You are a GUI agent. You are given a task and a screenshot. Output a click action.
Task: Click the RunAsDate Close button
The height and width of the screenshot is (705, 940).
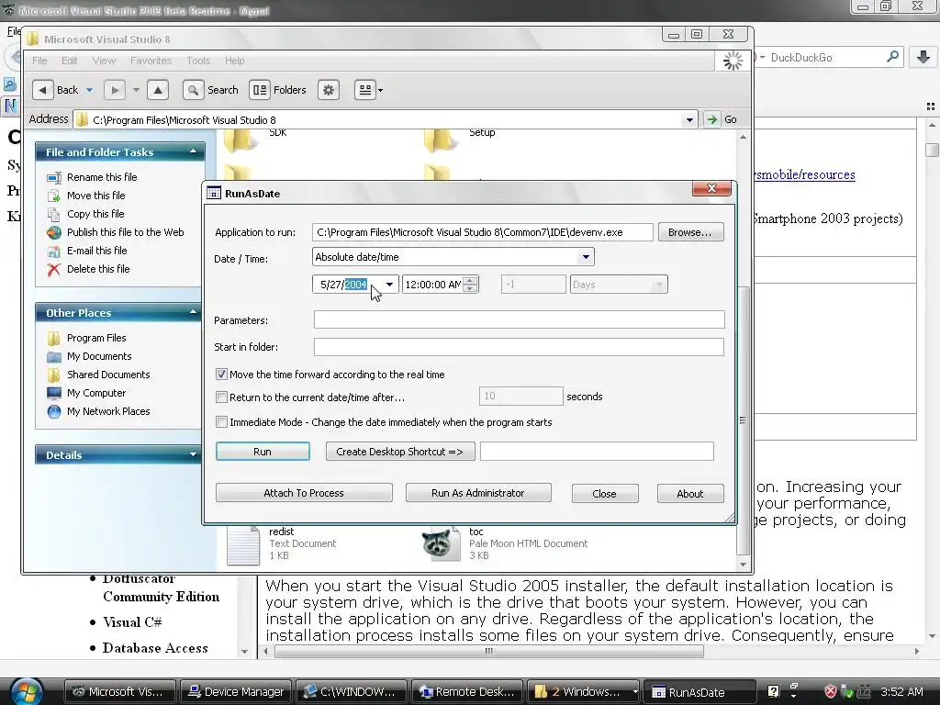tap(604, 493)
